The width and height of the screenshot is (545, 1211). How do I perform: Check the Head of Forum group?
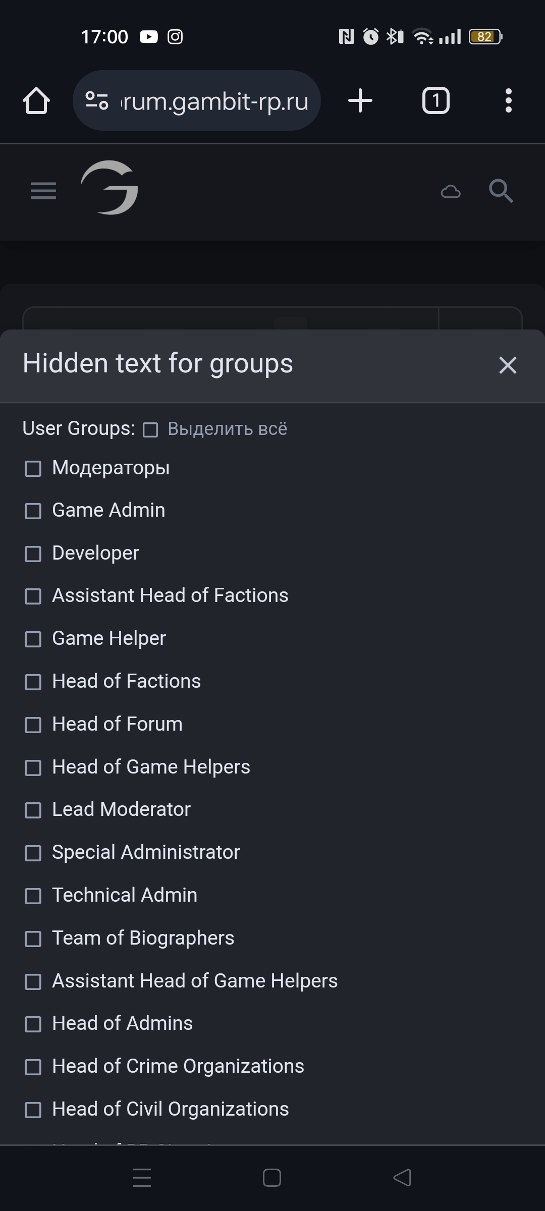[33, 725]
